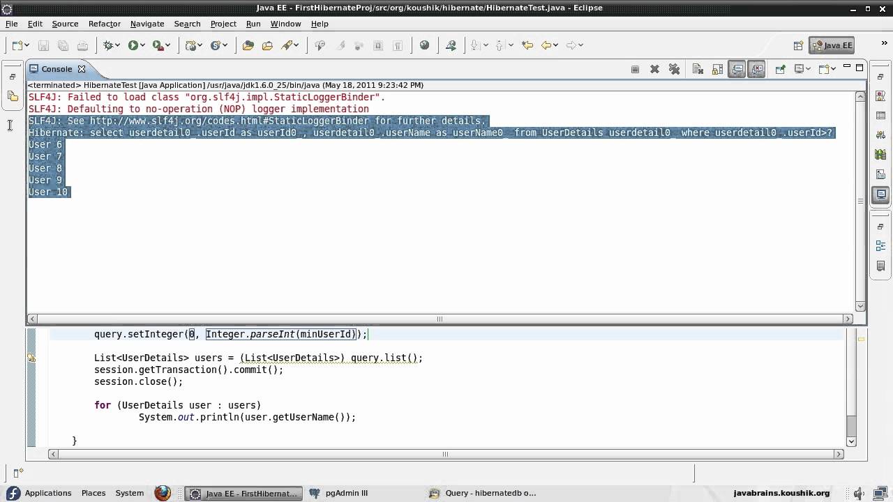
Task: Toggle show console on standard error
Action: 757,69
